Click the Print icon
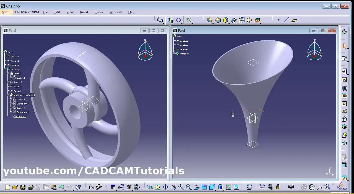The width and height of the screenshot is (354, 194). [30, 187]
